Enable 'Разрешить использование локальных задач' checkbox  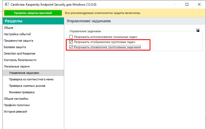(x=71, y=37)
